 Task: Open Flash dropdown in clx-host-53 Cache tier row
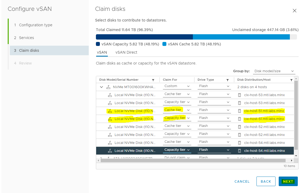click(214, 94)
